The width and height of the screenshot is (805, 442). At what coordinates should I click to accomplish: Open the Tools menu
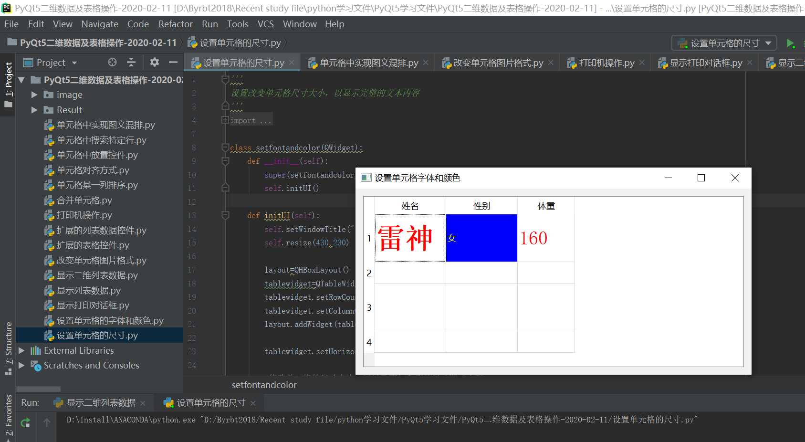point(238,24)
